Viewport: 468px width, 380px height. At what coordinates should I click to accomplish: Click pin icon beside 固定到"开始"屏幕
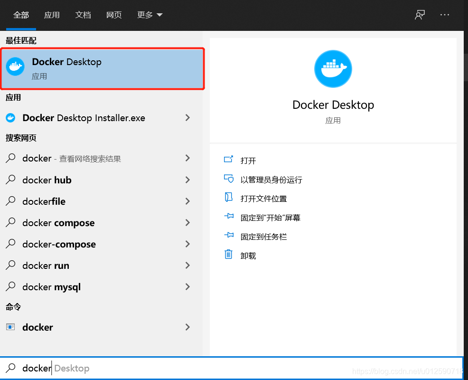tap(229, 216)
